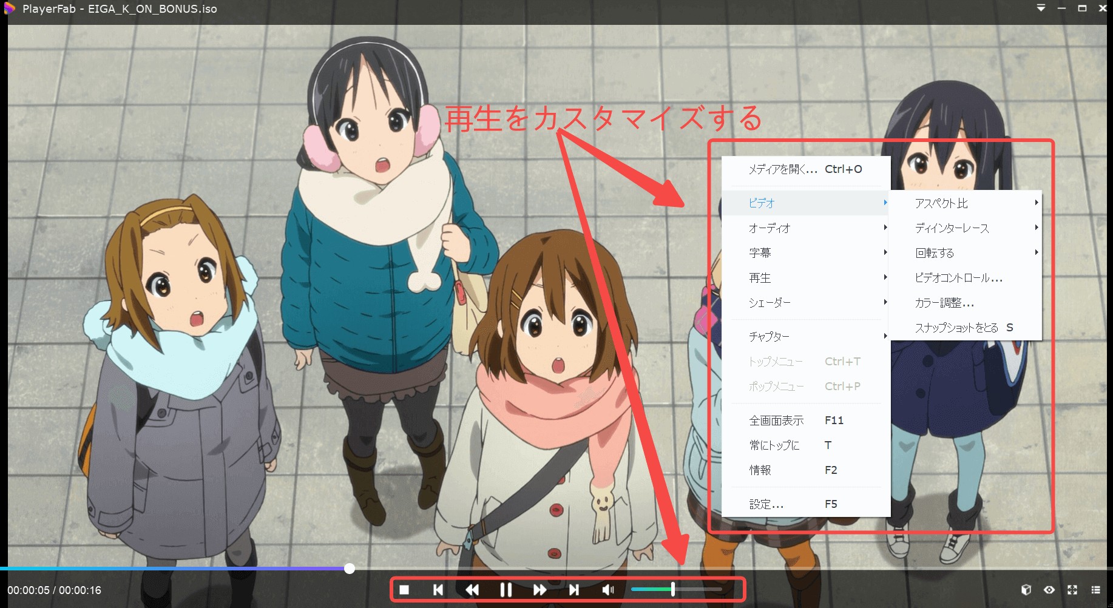The height and width of the screenshot is (608, 1113).
Task: Mute audio via speaker icon
Action: (607, 590)
